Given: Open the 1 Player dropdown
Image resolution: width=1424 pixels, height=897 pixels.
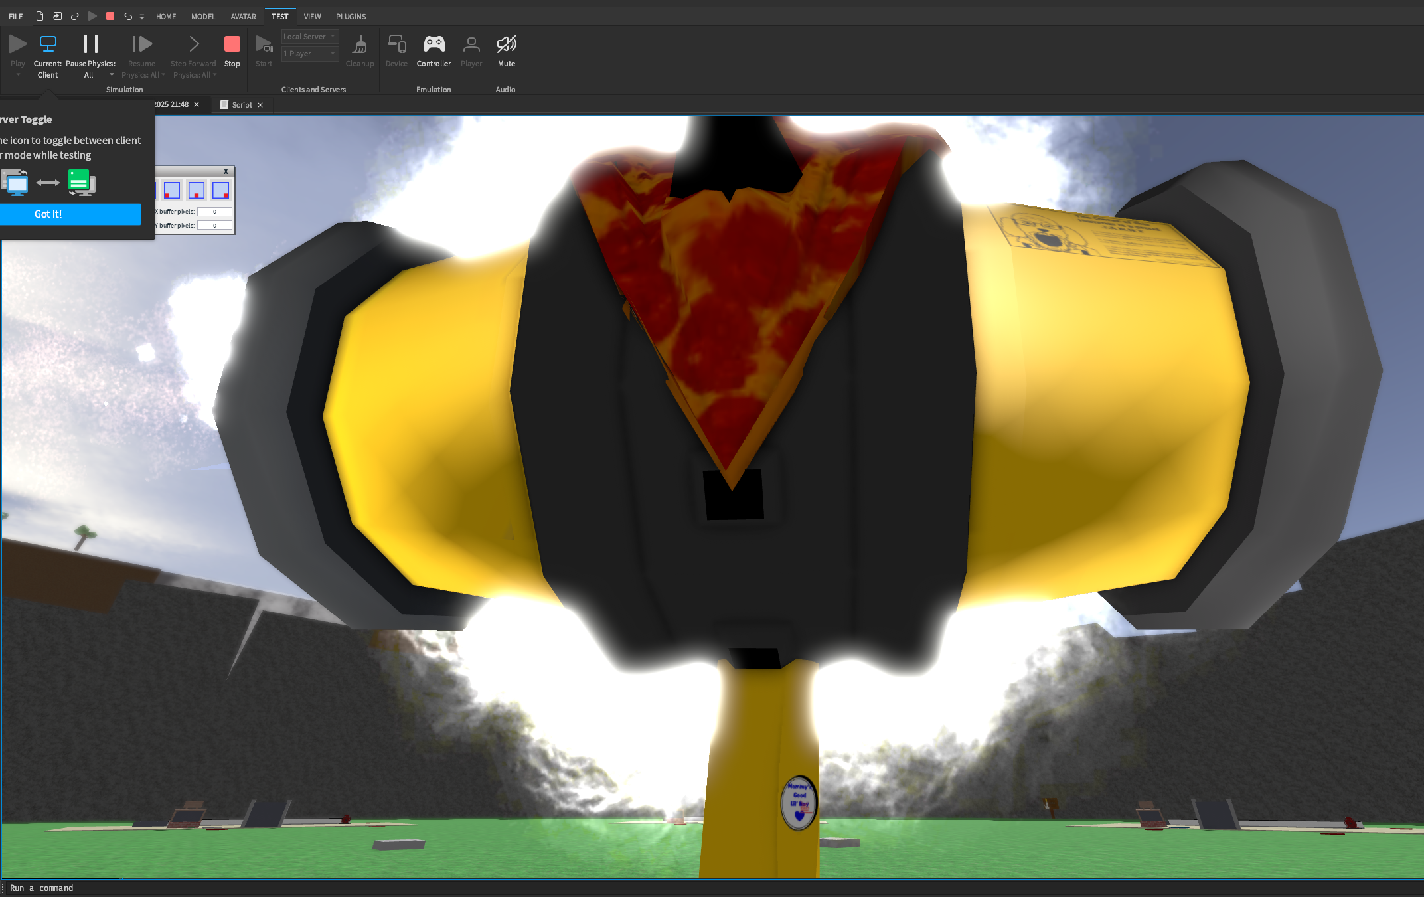Looking at the screenshot, I should click(310, 54).
